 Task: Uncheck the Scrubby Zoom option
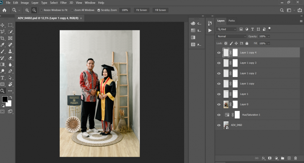coord(99,10)
